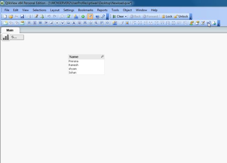Image resolution: width=227 pixels, height=163 pixels.
Task: Select 'Prerana' in the Name list box
Action: click(x=86, y=61)
